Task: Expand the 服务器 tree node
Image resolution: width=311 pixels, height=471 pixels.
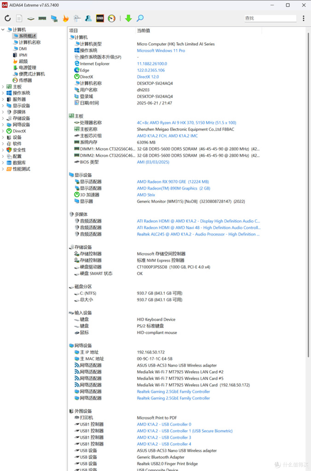Action: coord(3,99)
